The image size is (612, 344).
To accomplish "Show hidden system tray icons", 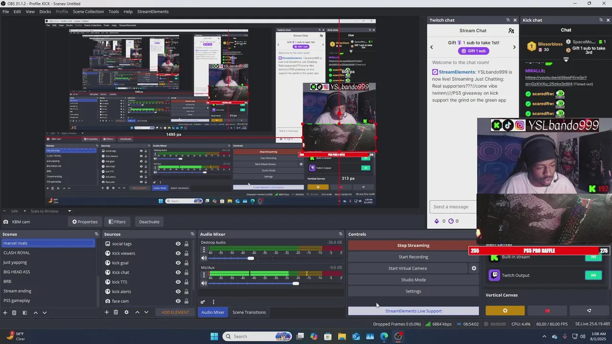I will 544,336.
